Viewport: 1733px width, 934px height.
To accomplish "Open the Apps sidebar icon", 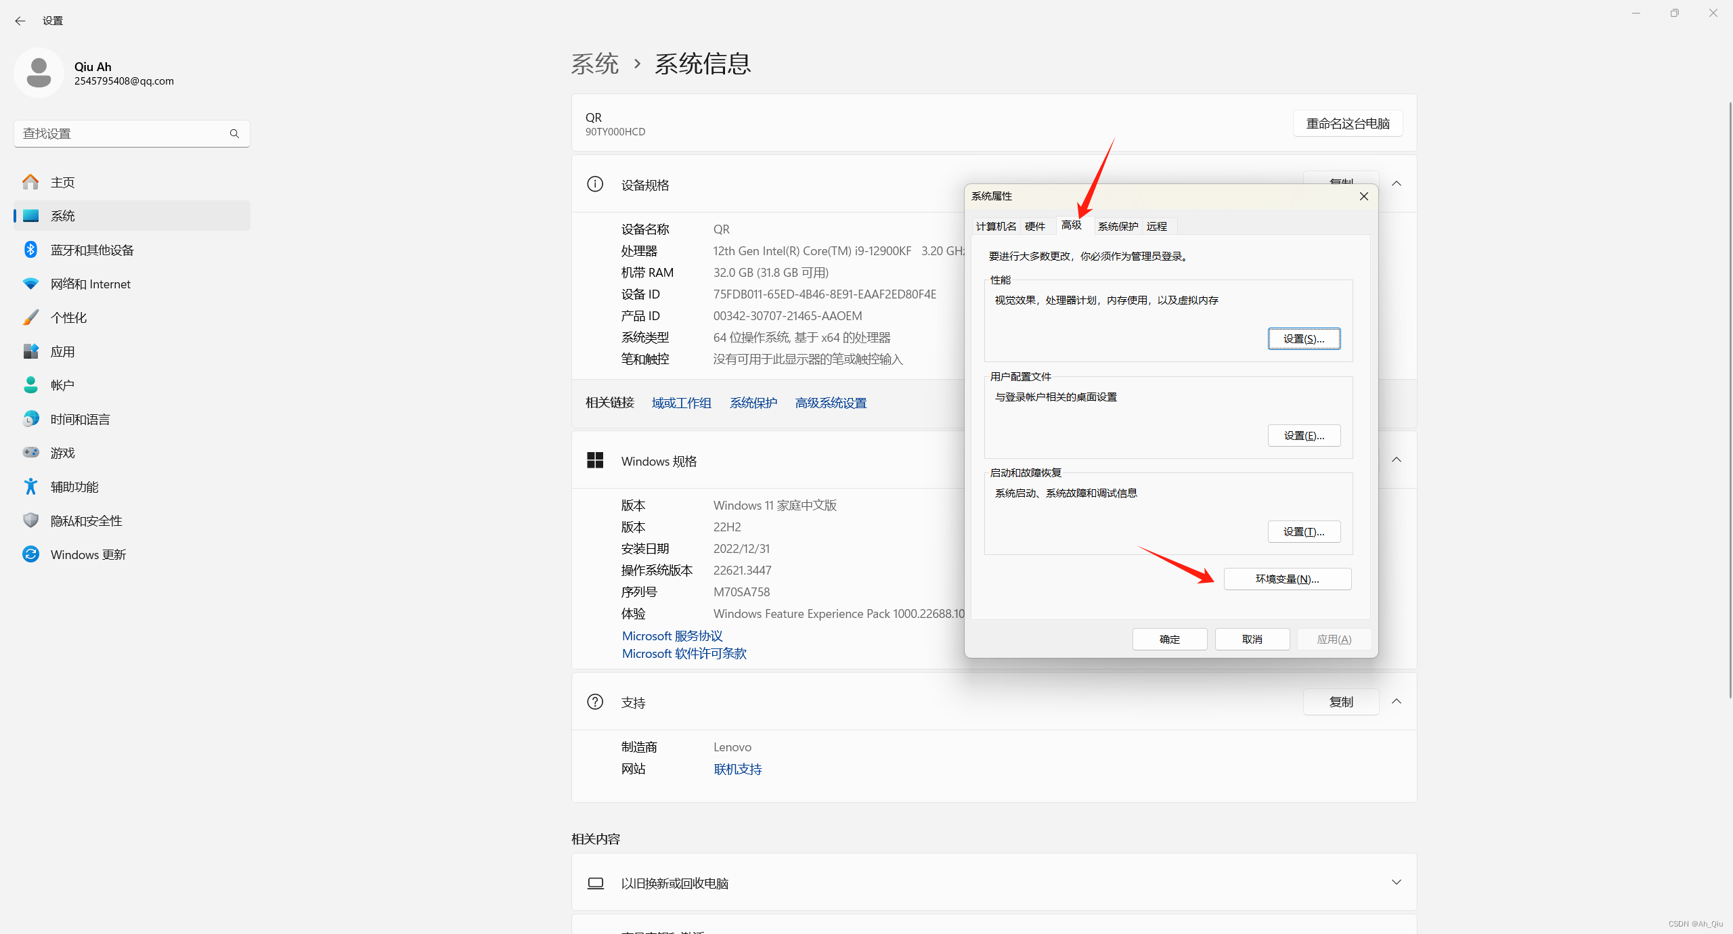I will [30, 351].
